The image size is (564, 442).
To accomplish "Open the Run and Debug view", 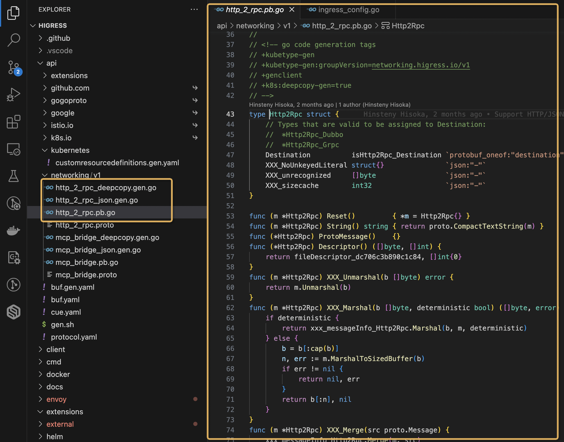I will click(x=13, y=95).
